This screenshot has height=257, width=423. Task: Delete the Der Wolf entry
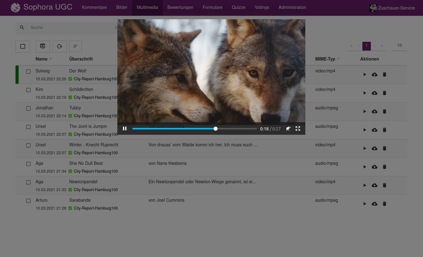[384, 74]
